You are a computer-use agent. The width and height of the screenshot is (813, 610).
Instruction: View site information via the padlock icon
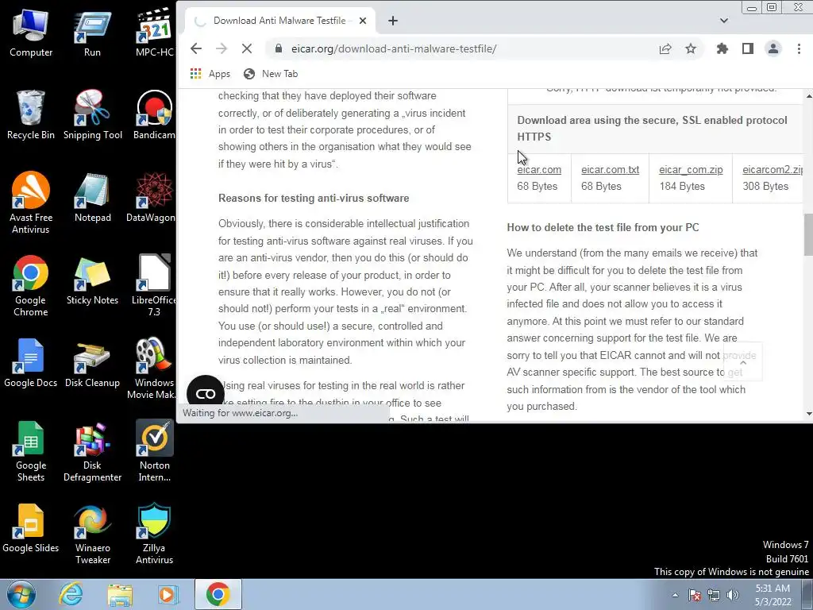[x=279, y=48]
